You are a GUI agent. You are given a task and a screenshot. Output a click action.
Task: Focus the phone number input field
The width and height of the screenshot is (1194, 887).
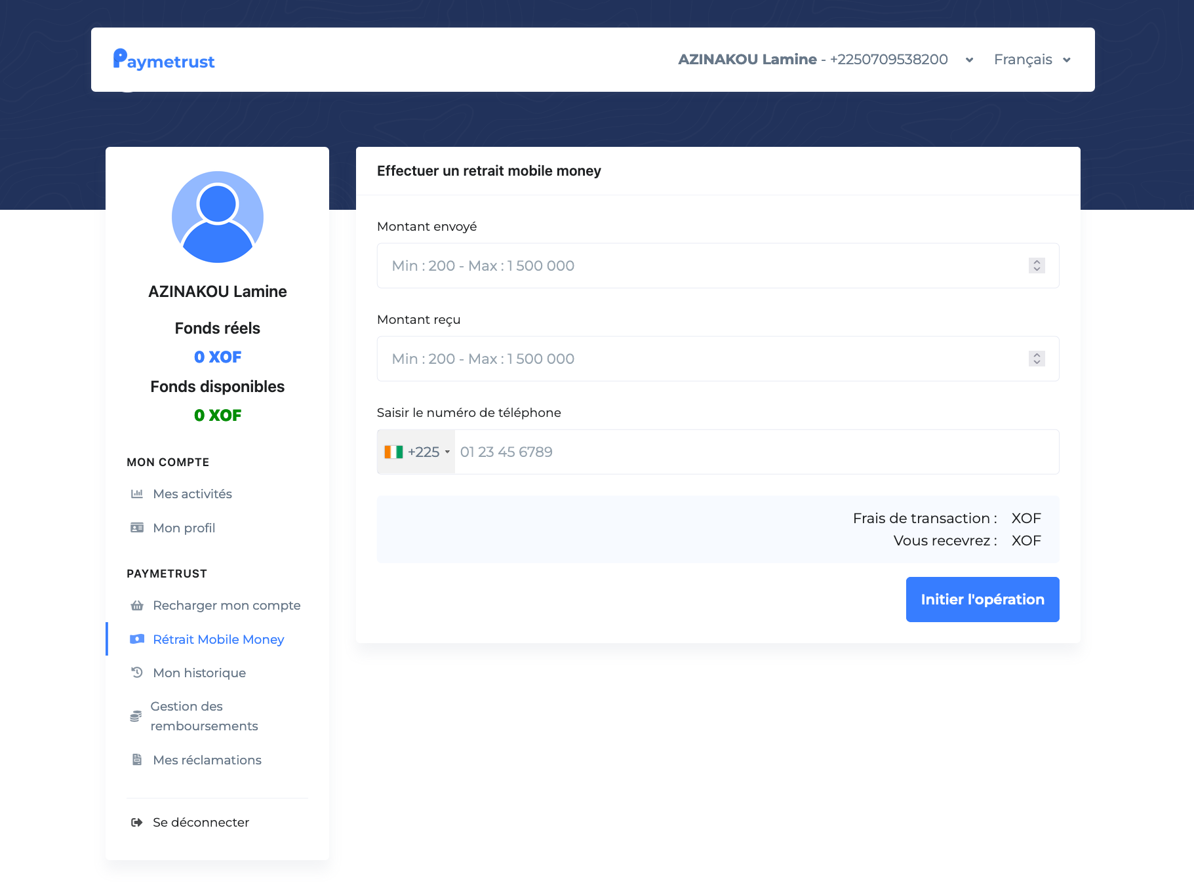click(757, 452)
